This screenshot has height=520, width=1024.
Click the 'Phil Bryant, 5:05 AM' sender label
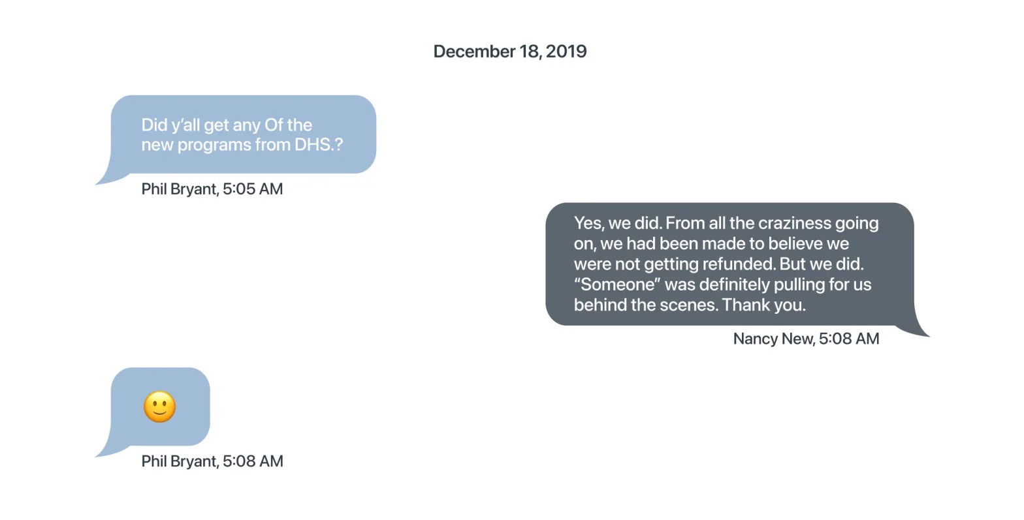coord(212,189)
